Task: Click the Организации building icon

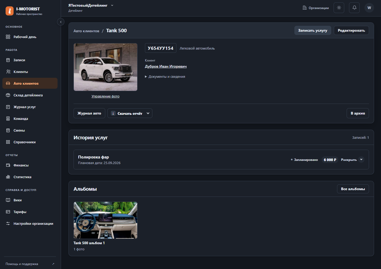Action: click(x=305, y=8)
